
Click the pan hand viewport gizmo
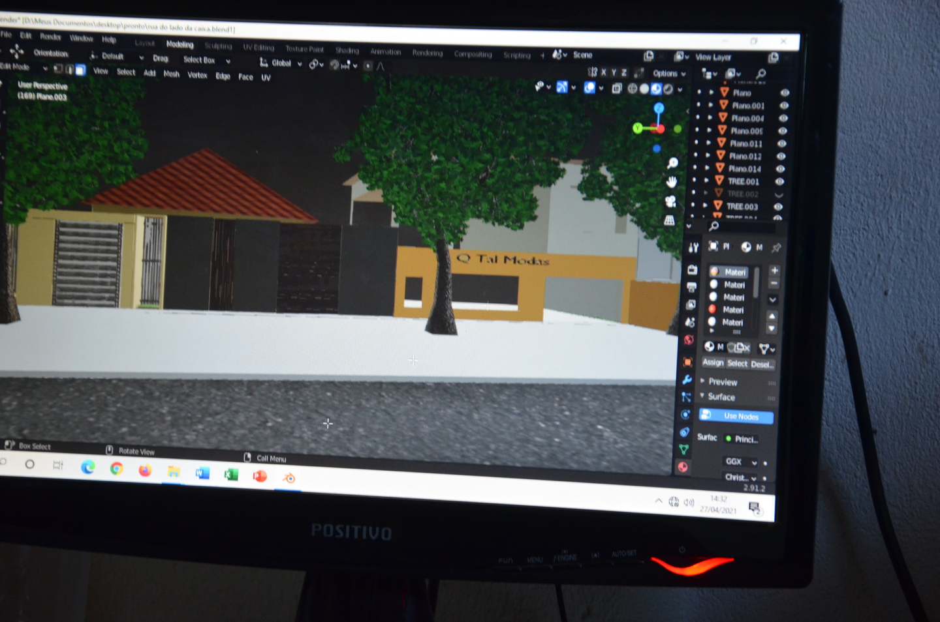[672, 182]
